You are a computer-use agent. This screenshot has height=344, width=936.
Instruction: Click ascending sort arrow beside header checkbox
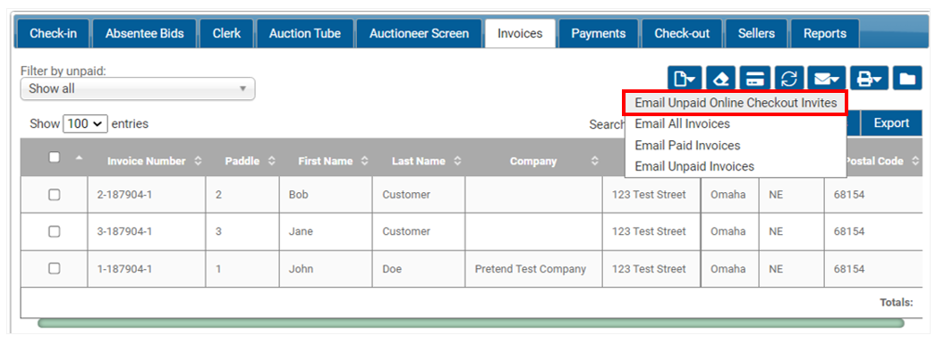79,158
